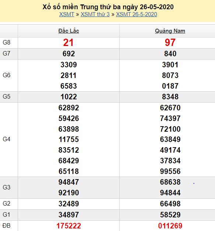Select Quảng Nam G7 number 840
The width and height of the screenshot is (215, 231).
[170, 54]
